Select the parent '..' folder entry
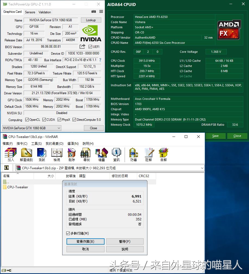 pyautogui.click(x=6, y=182)
